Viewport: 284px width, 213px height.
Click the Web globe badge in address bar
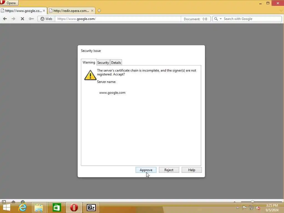46,19
